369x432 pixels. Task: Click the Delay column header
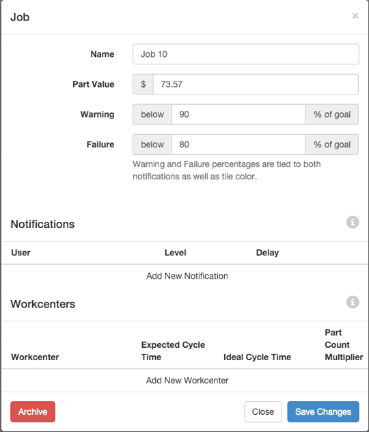click(x=267, y=253)
